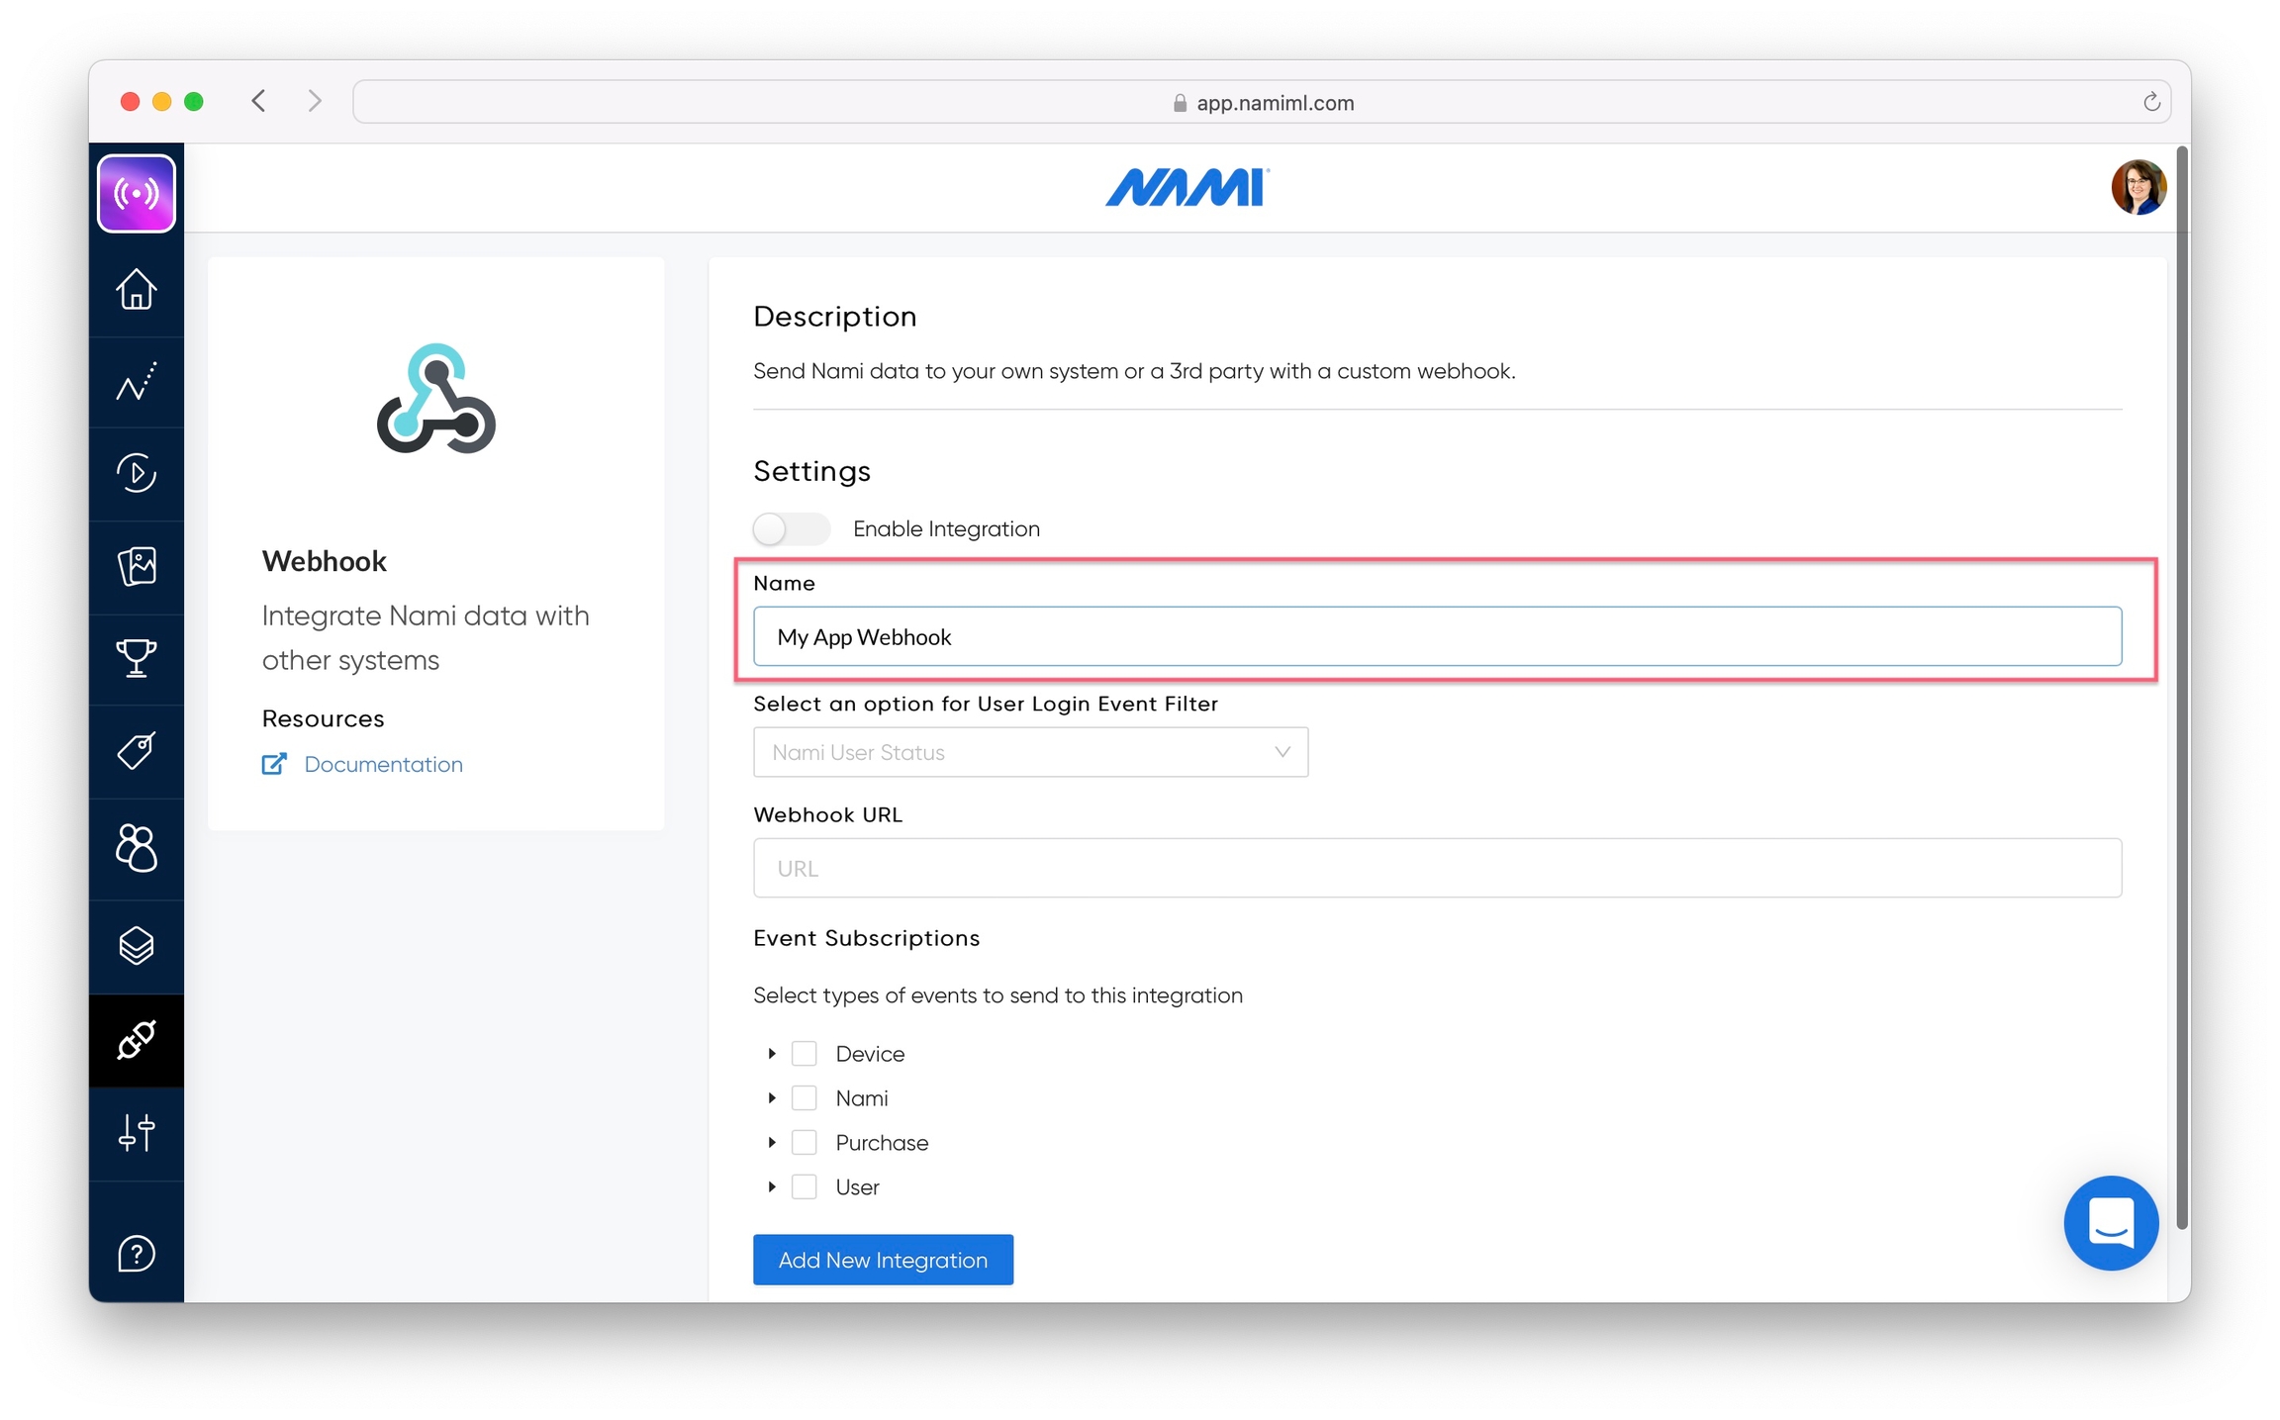Screen dimensions: 2280x1420
Task: Select the integrations plug icon
Action: pyautogui.click(x=137, y=1040)
